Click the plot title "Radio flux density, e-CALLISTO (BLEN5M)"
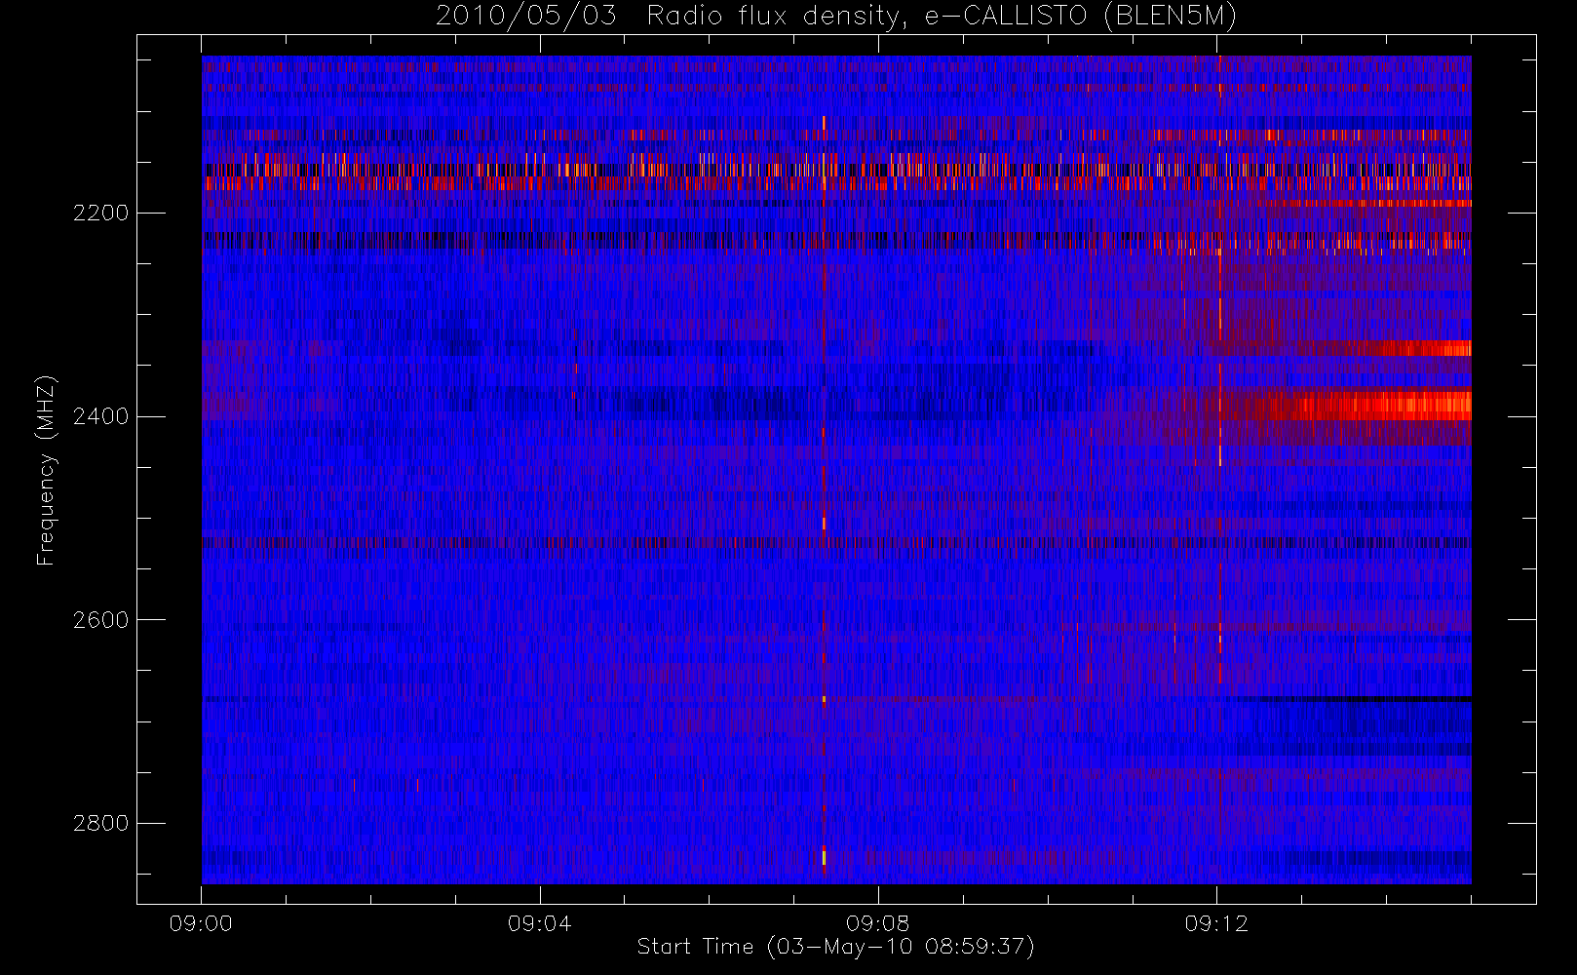This screenshot has width=1577, height=975. click(x=942, y=17)
